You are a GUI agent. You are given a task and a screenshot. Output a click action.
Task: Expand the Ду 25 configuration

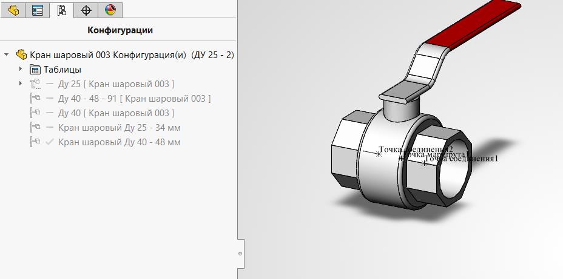(x=21, y=84)
